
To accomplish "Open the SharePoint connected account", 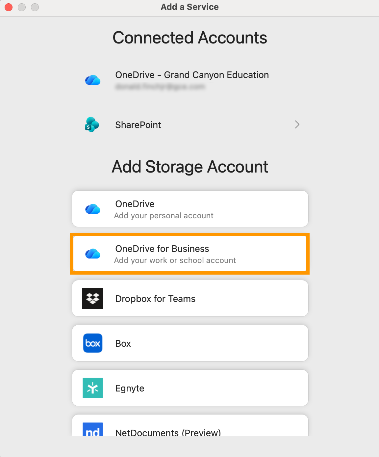I will coord(138,125).
